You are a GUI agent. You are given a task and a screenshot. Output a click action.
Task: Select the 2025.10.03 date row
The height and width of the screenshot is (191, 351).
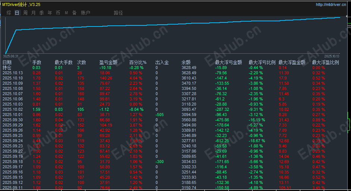pyautogui.click(x=173, y=104)
